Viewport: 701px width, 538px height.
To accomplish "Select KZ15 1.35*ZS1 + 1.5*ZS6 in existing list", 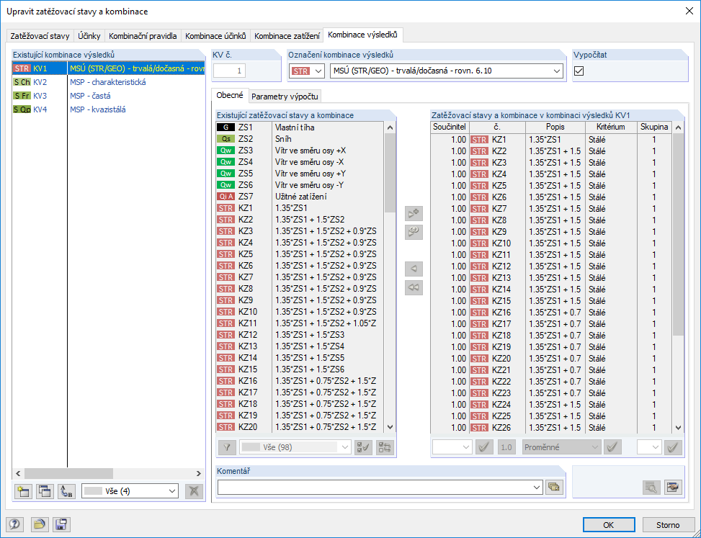I will click(x=300, y=369).
